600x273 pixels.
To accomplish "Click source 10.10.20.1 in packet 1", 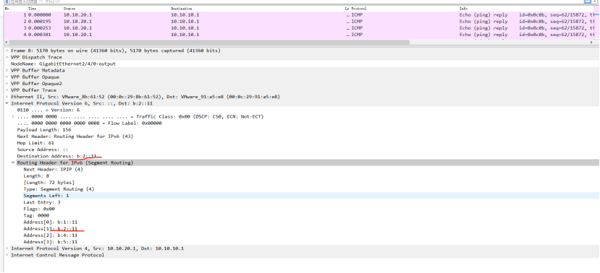I will point(77,15).
